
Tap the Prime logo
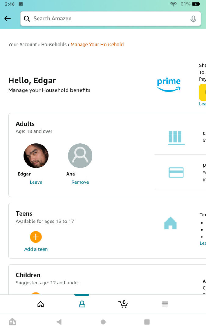click(x=168, y=85)
